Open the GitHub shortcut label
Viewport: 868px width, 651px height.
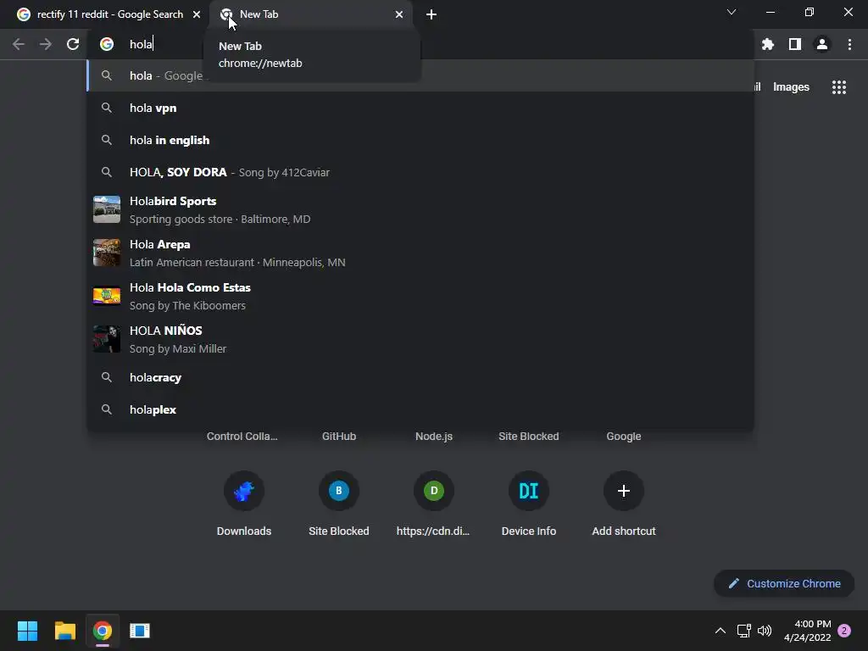tap(339, 437)
